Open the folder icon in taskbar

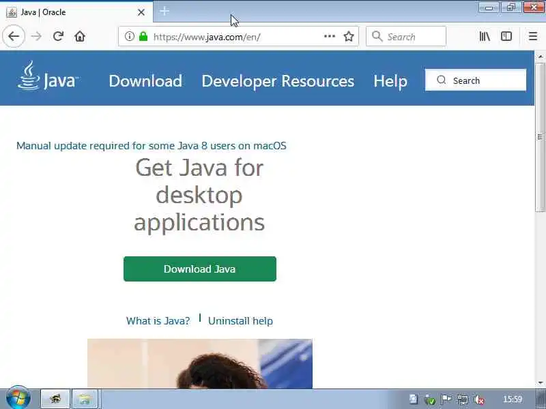(85, 399)
